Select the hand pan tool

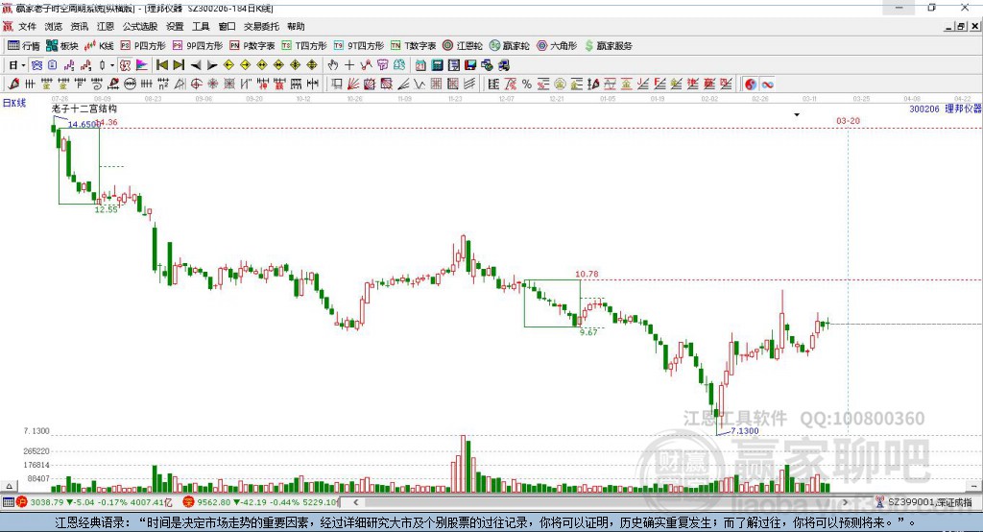333,65
